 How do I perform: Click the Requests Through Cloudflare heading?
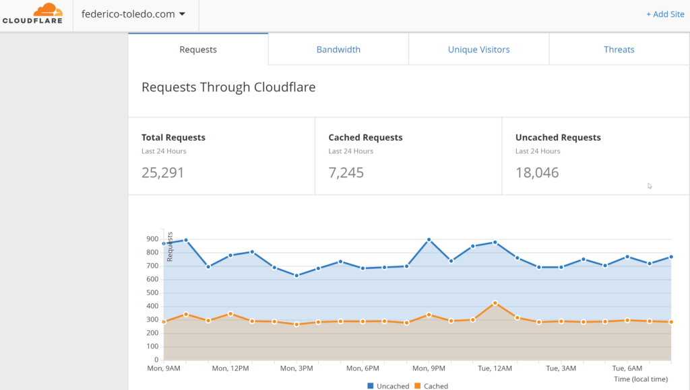pyautogui.click(x=228, y=87)
